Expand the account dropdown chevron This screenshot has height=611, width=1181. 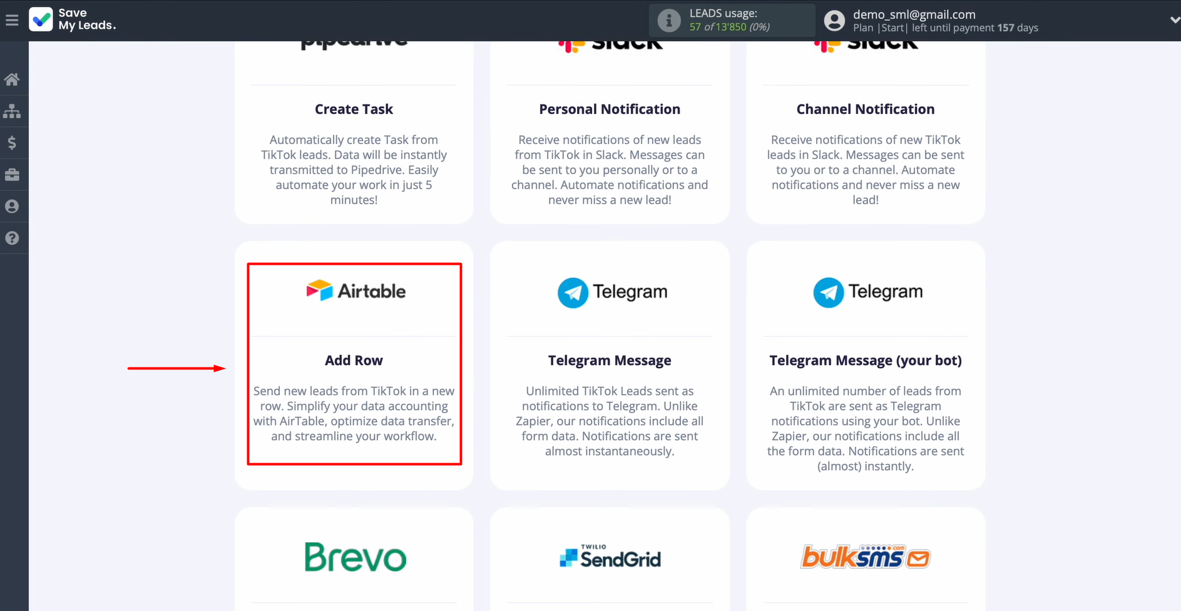[x=1173, y=20]
